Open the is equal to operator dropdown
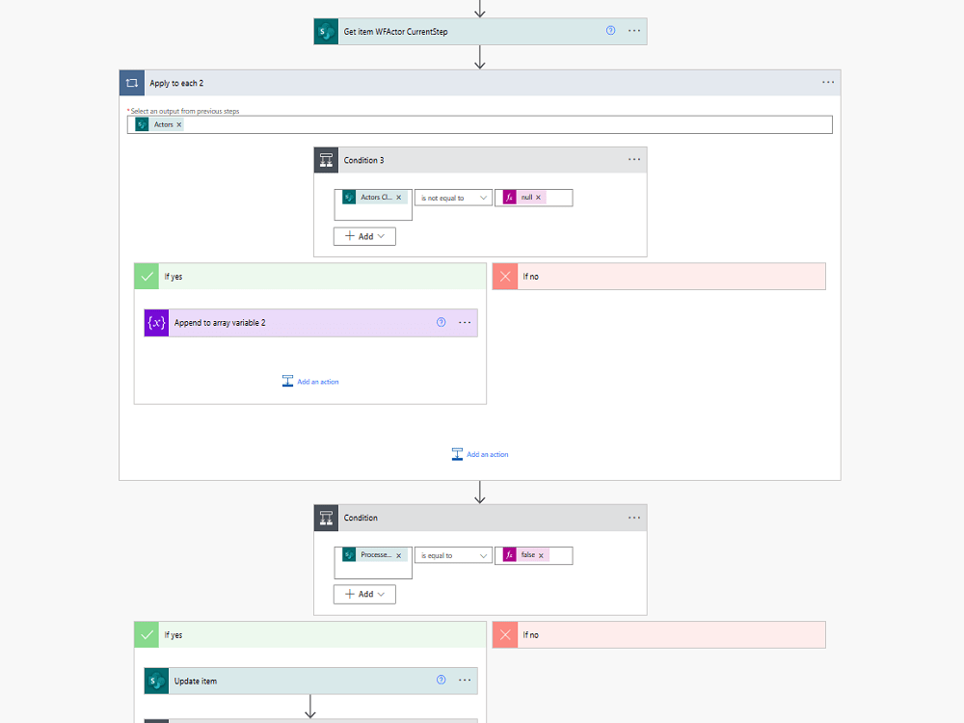 [453, 554]
